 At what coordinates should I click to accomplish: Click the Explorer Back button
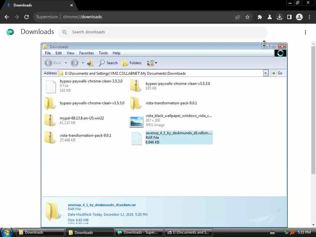[52, 63]
